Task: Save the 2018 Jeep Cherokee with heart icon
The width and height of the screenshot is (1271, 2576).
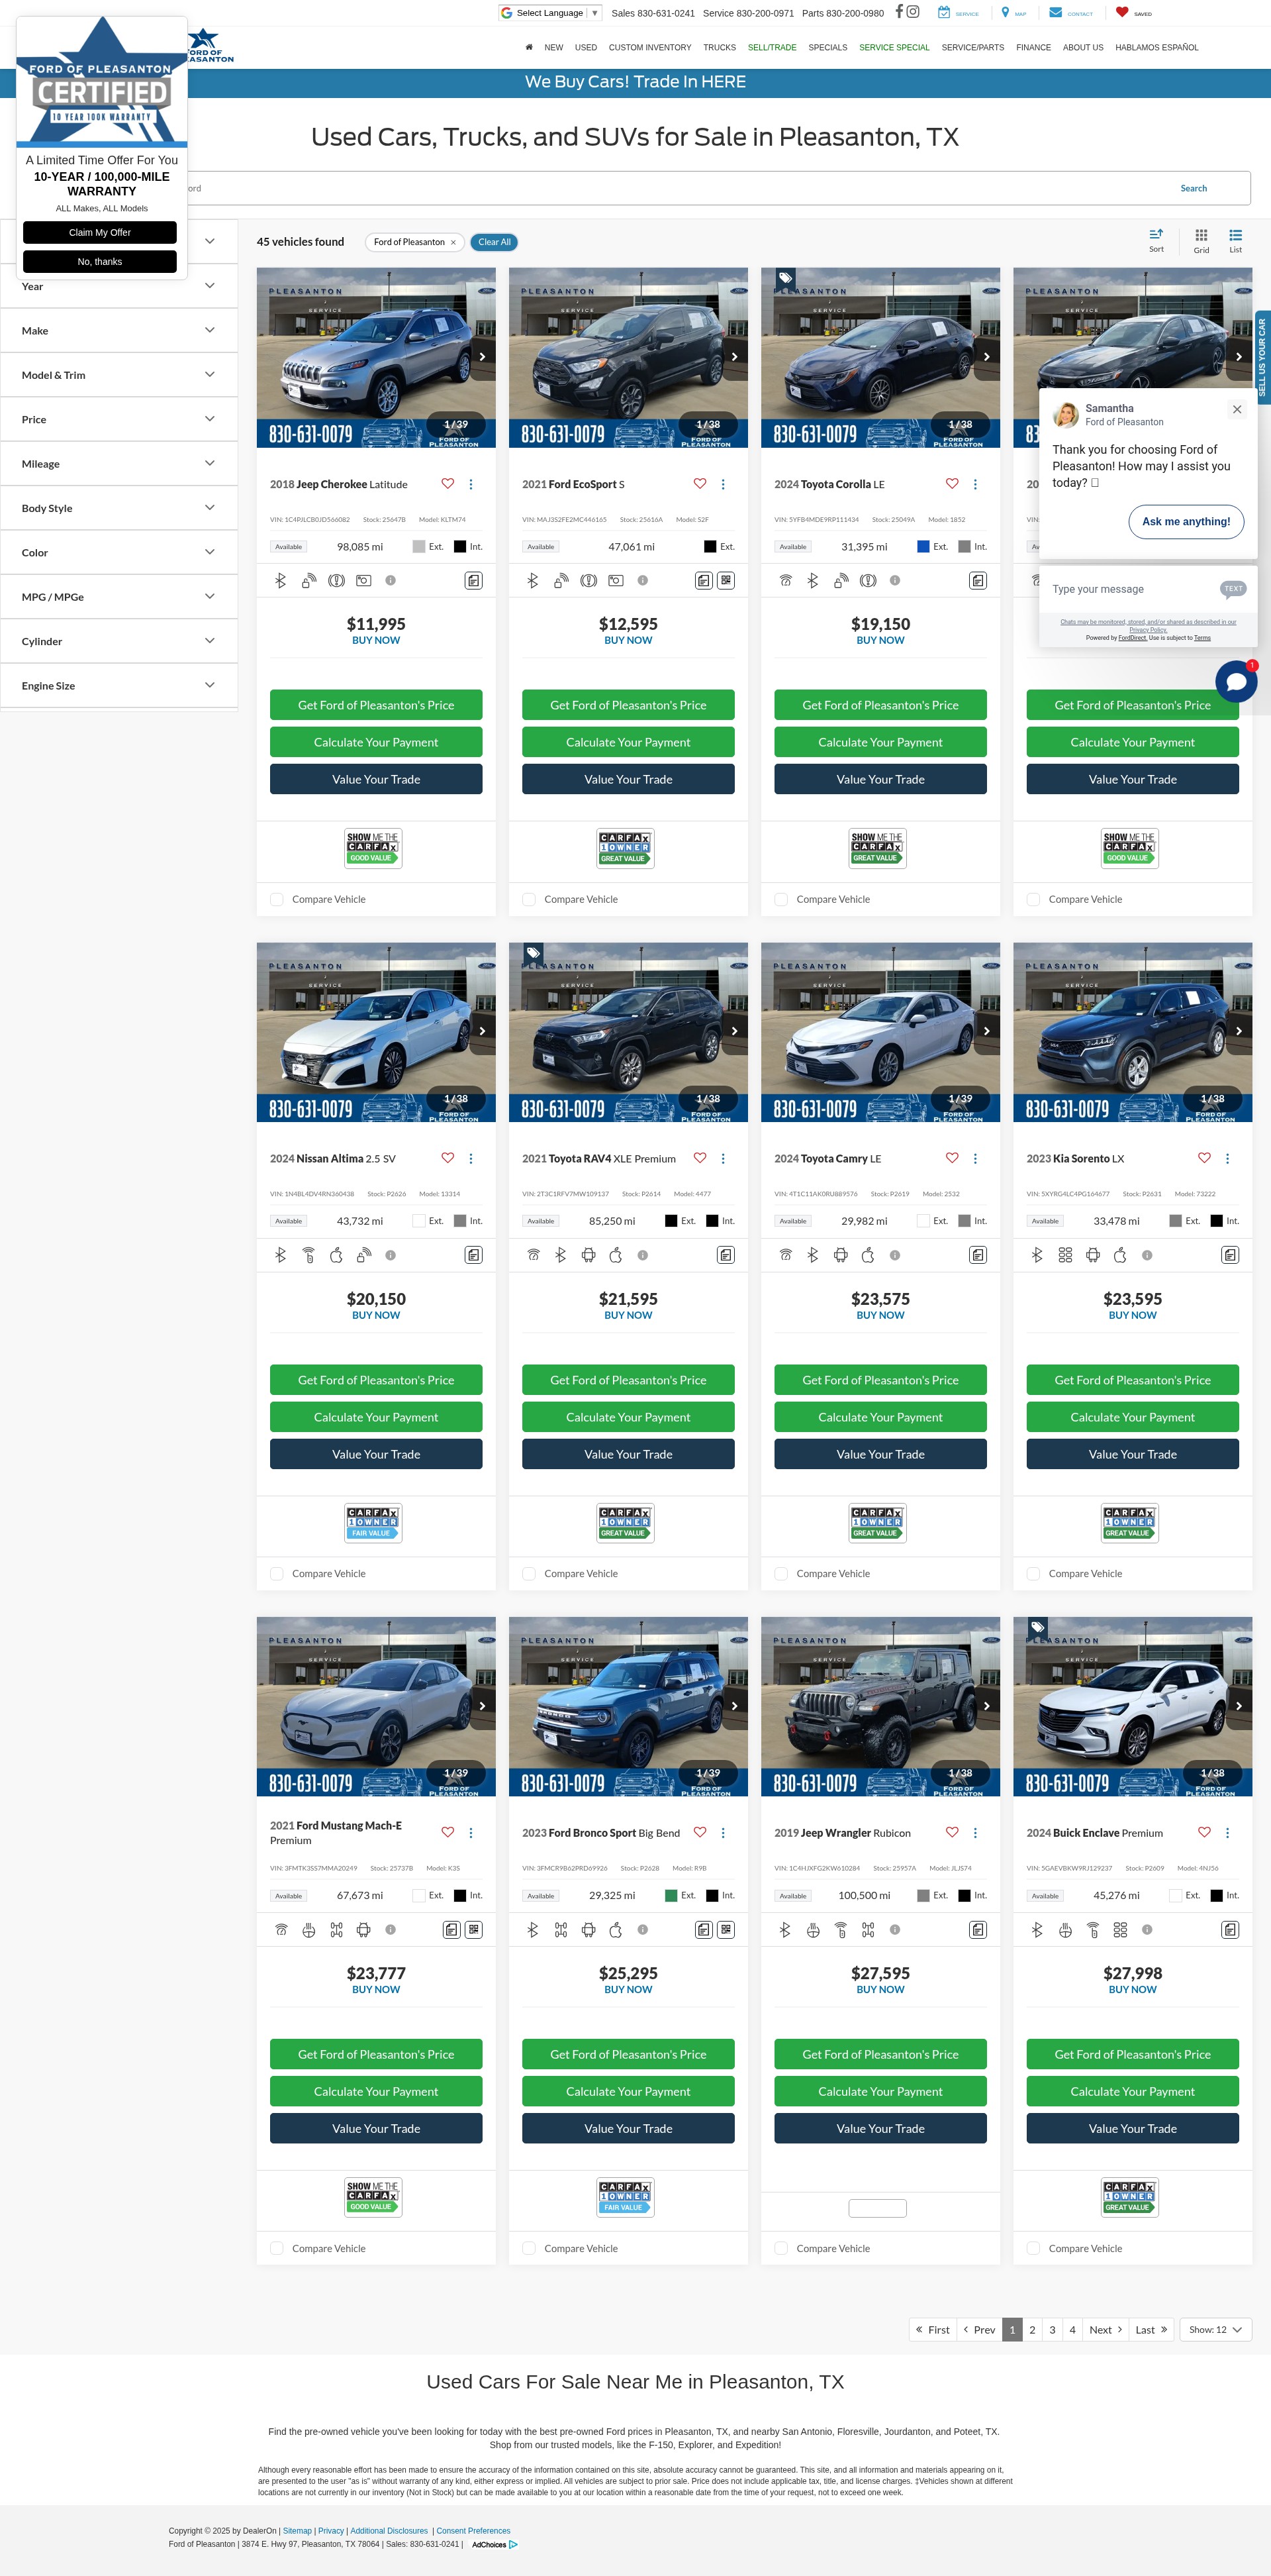Action: click(x=447, y=484)
